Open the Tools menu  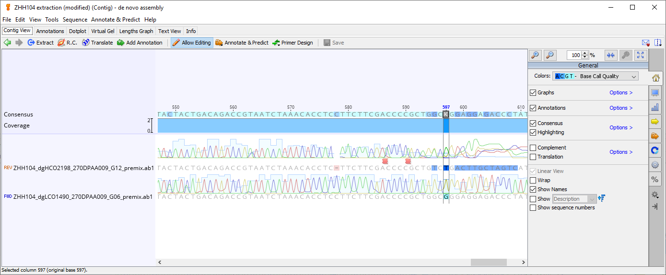pyautogui.click(x=52, y=20)
